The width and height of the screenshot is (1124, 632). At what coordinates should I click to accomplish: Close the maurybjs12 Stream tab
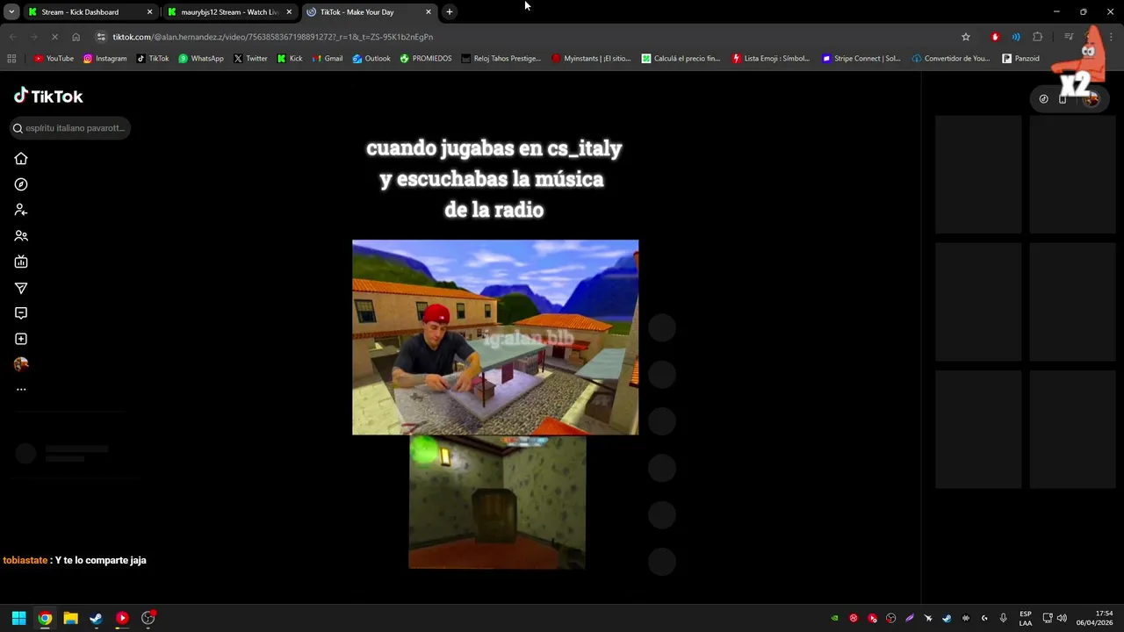[x=289, y=12]
